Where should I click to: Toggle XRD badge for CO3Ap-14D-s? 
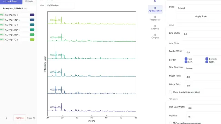[2, 20]
